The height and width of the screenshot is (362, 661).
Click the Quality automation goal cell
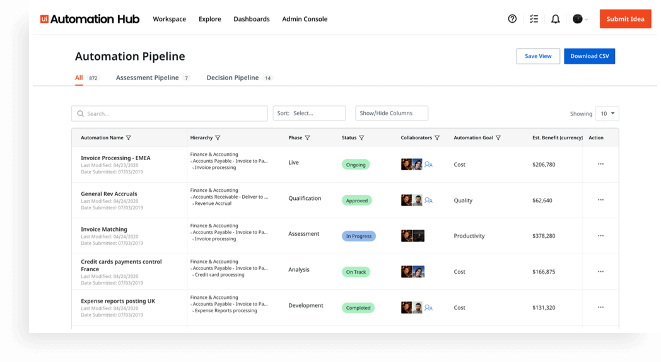click(x=463, y=200)
